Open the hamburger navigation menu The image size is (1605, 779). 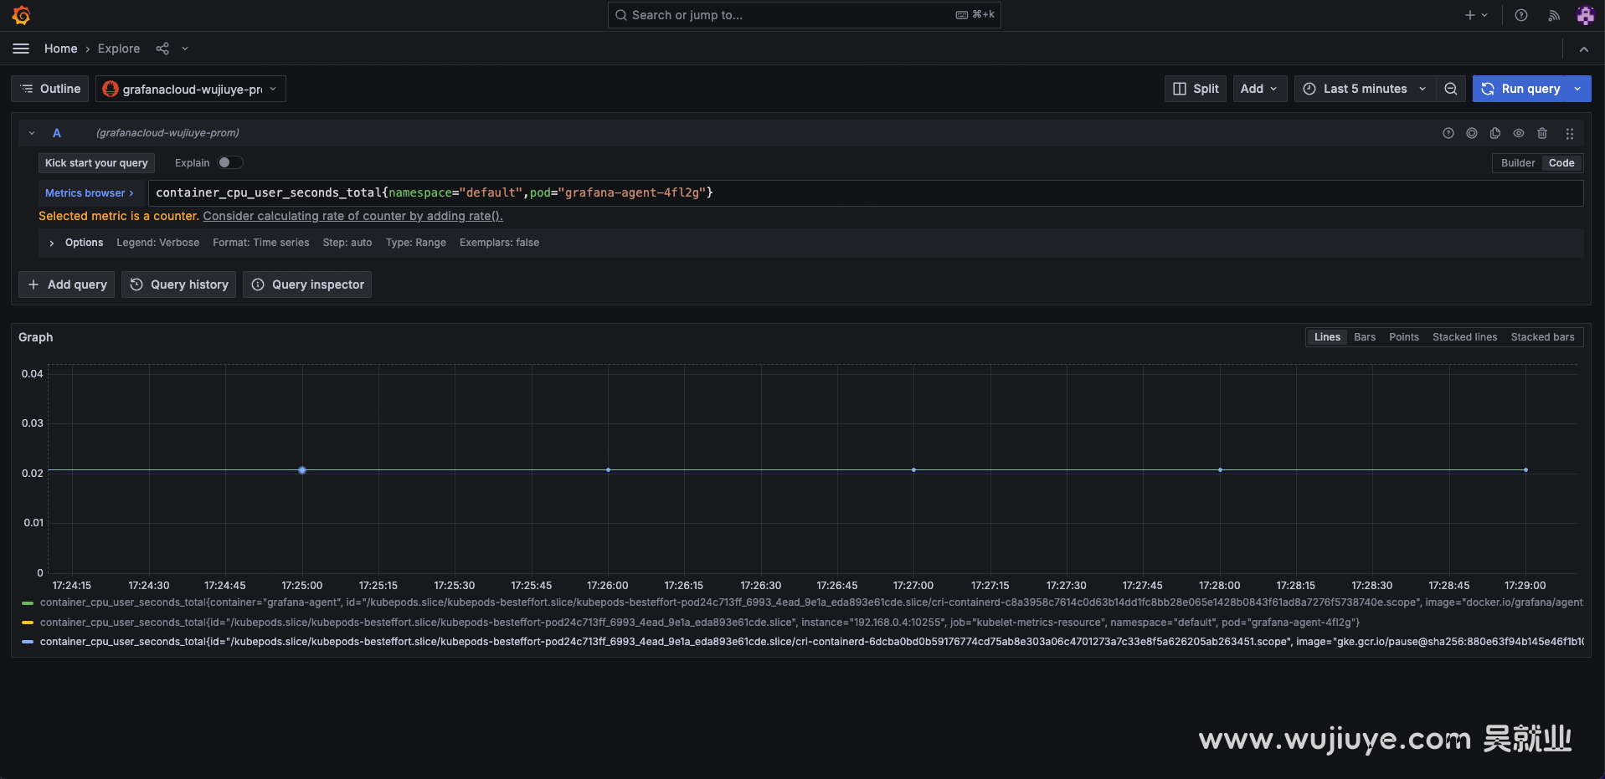pyautogui.click(x=21, y=49)
